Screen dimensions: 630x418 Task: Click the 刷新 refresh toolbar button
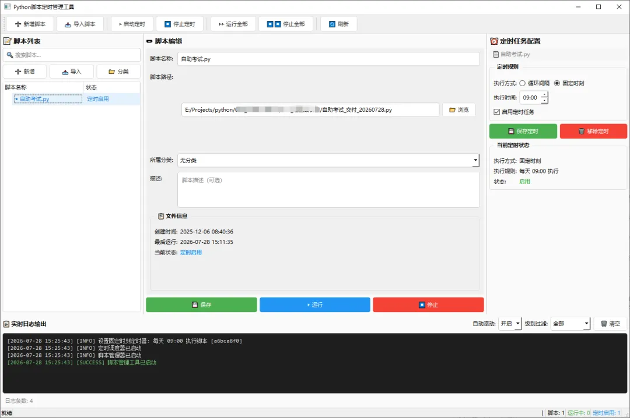tap(339, 24)
